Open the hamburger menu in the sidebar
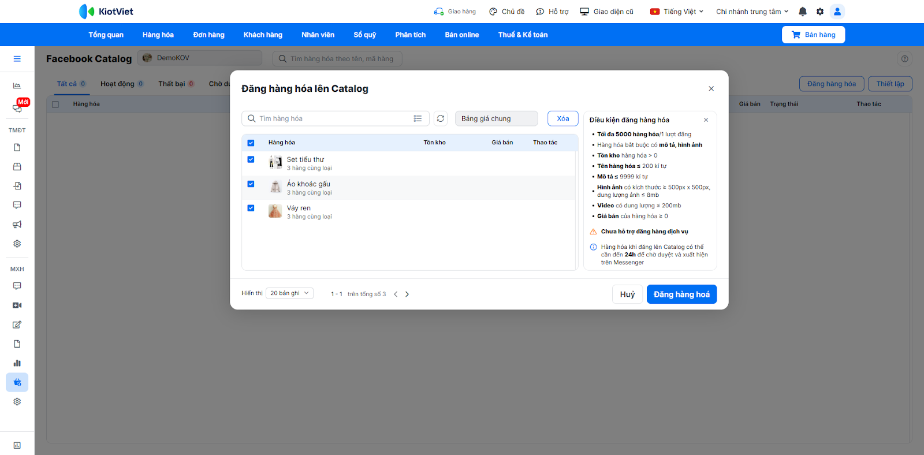924x455 pixels. (x=17, y=59)
